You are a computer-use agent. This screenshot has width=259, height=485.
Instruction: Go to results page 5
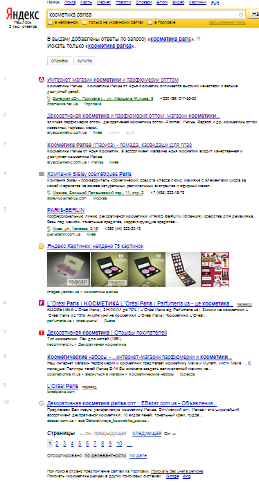point(80,444)
